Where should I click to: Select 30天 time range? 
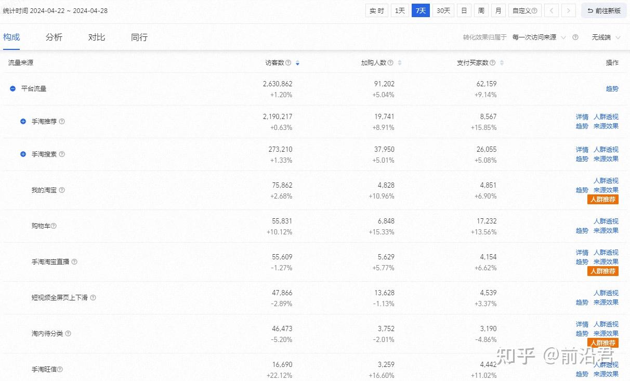(443, 10)
